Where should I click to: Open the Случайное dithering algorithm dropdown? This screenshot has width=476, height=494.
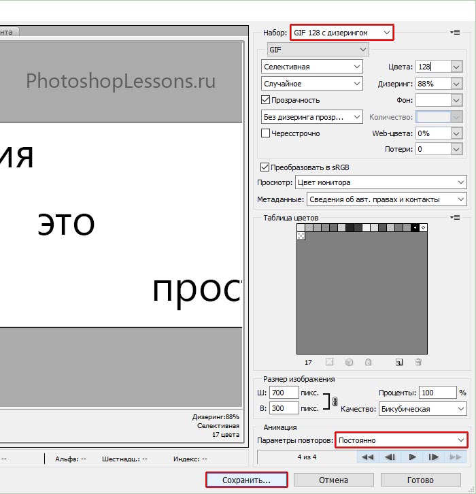click(x=312, y=84)
